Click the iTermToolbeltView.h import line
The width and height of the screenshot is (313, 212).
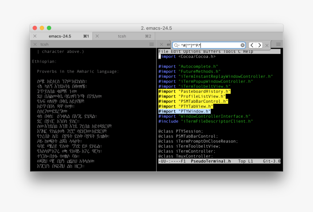194,86
